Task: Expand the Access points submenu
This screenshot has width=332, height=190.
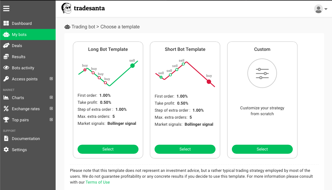Action: tap(51, 79)
